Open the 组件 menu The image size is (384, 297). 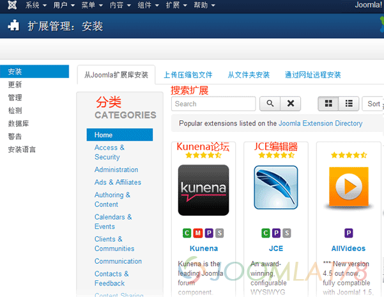tap(148, 5)
